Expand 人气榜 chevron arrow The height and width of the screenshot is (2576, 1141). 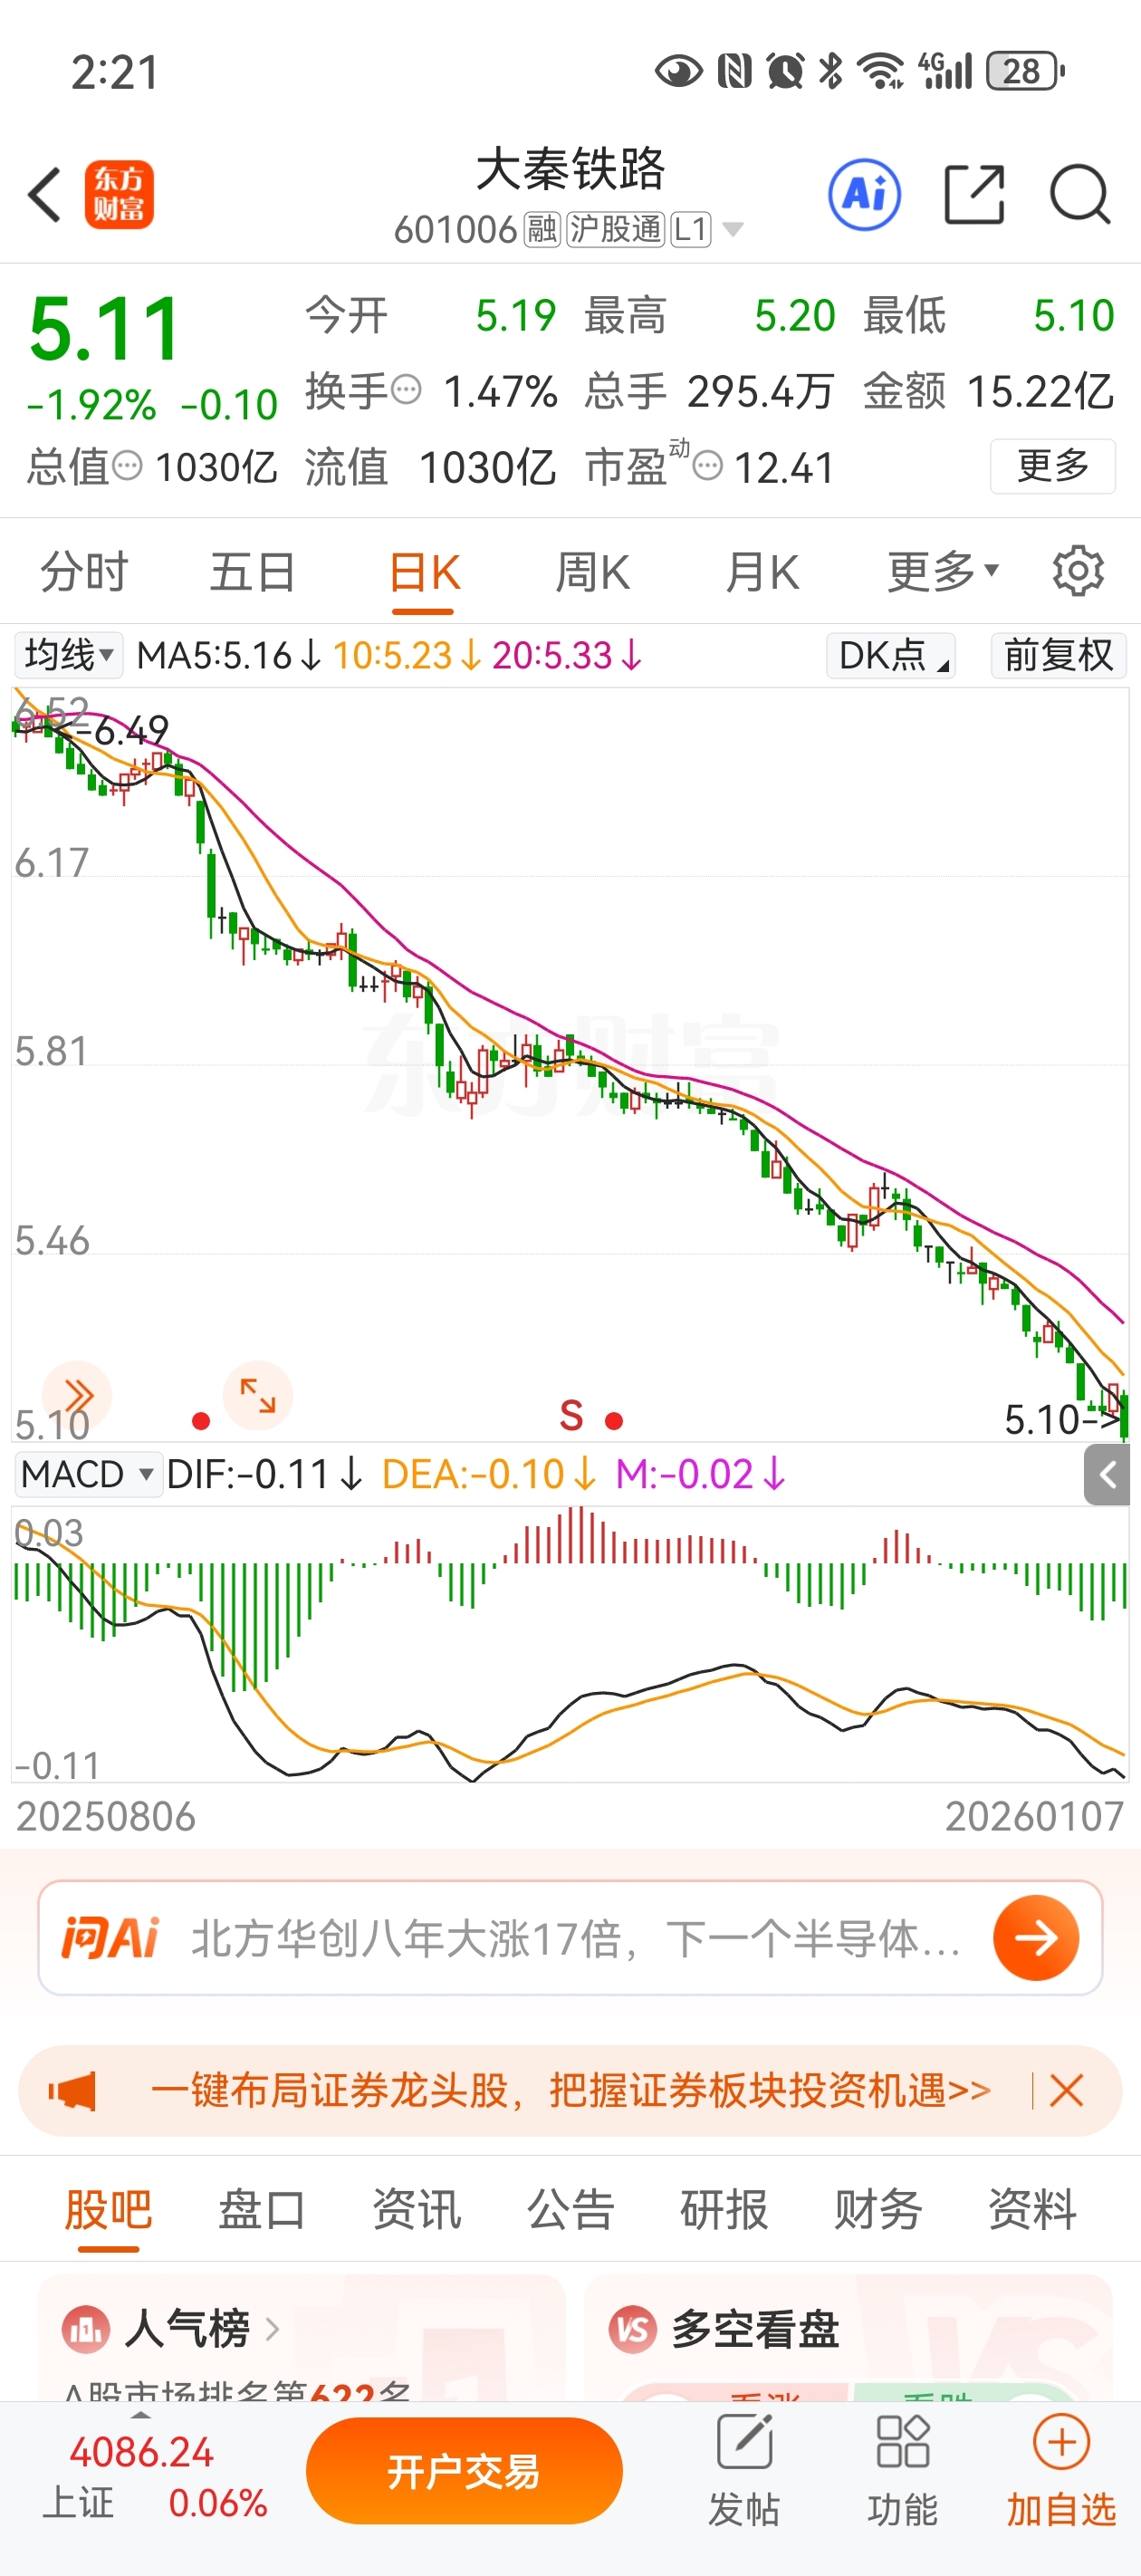click(272, 2329)
